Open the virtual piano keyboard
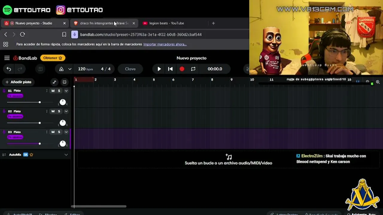 click(40, 69)
